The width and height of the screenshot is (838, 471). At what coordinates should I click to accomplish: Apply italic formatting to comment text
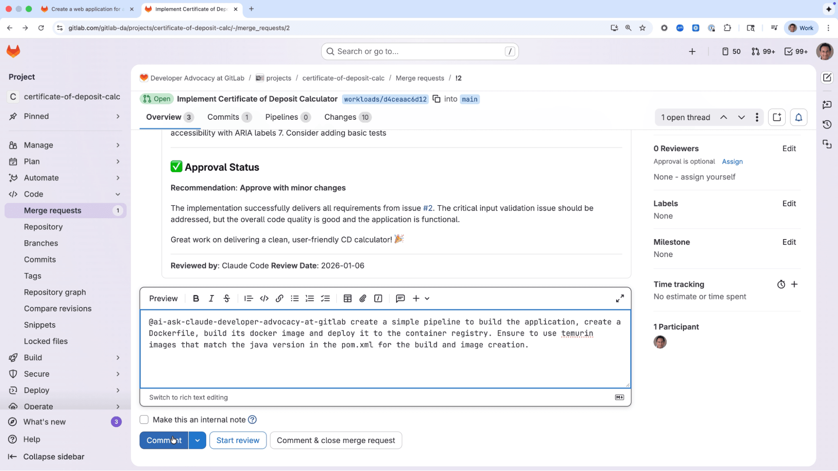click(211, 298)
